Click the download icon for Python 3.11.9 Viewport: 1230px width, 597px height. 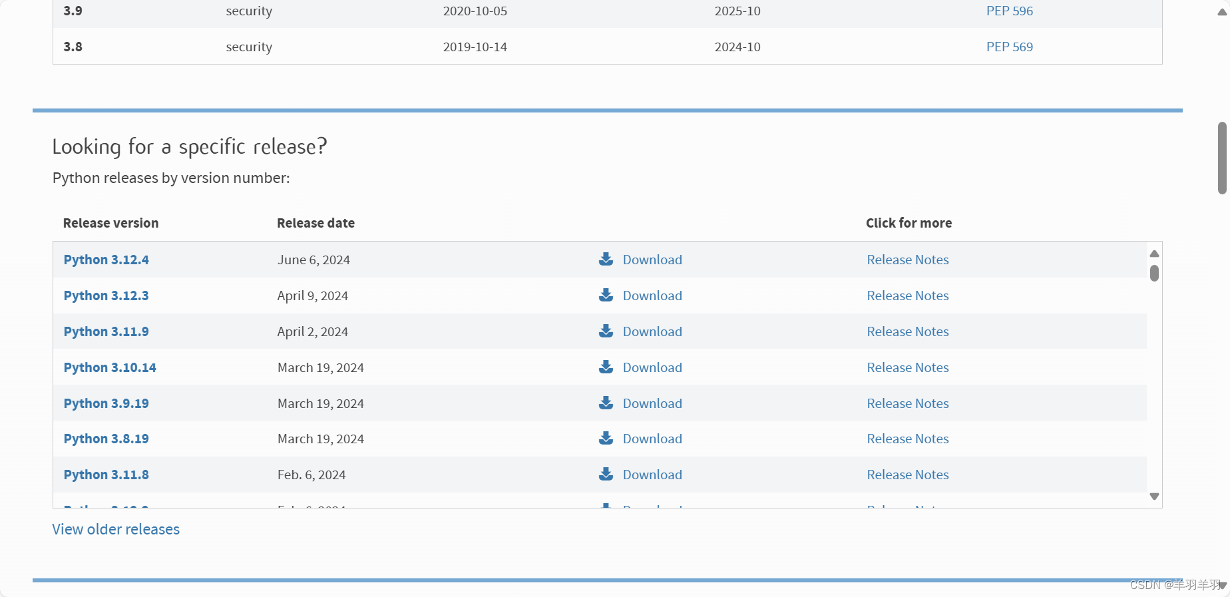click(x=606, y=331)
